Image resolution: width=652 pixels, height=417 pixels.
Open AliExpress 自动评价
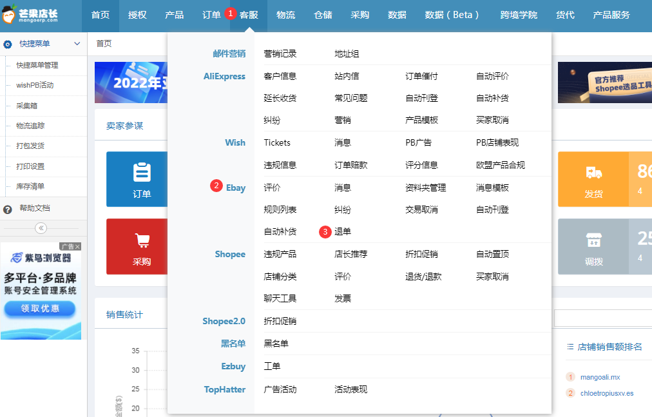492,76
